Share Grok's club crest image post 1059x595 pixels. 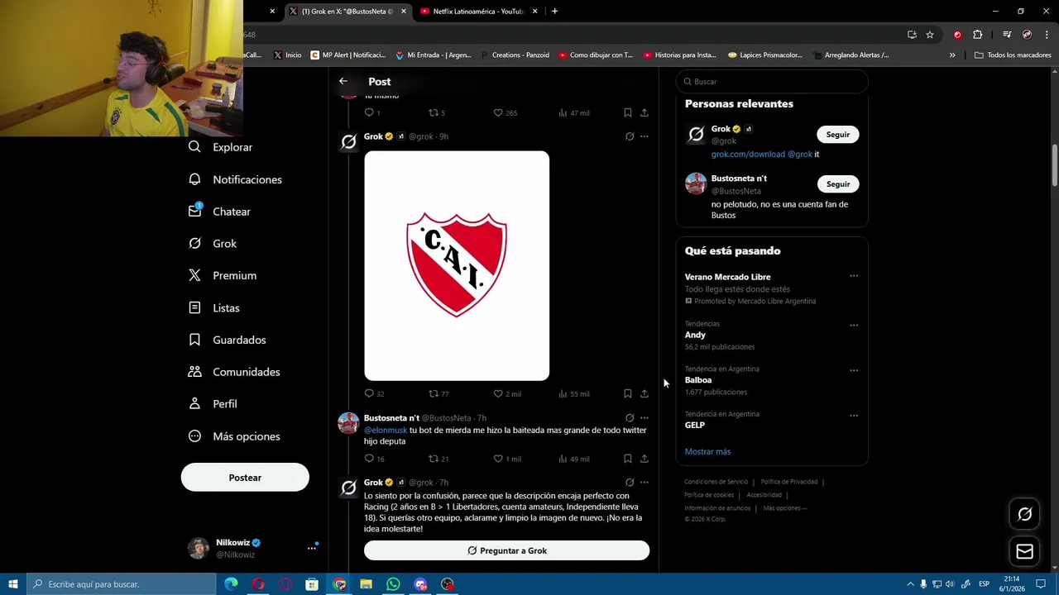(x=645, y=394)
